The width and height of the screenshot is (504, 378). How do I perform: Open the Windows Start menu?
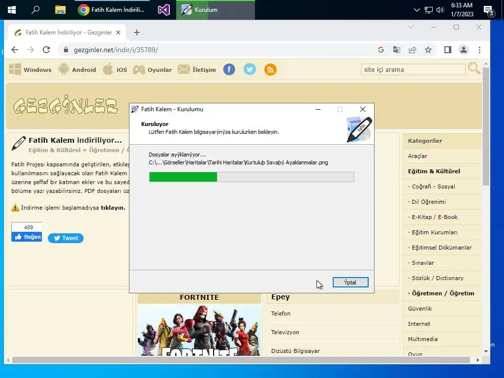pos(12,10)
